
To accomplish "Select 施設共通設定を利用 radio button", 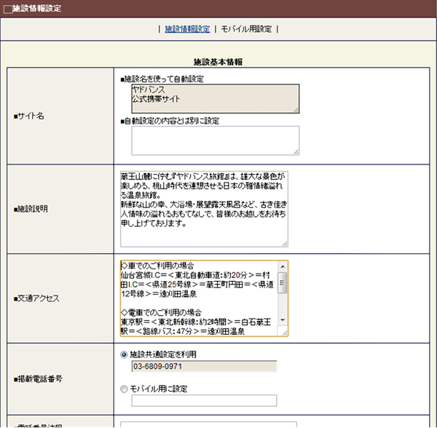I will (124, 354).
